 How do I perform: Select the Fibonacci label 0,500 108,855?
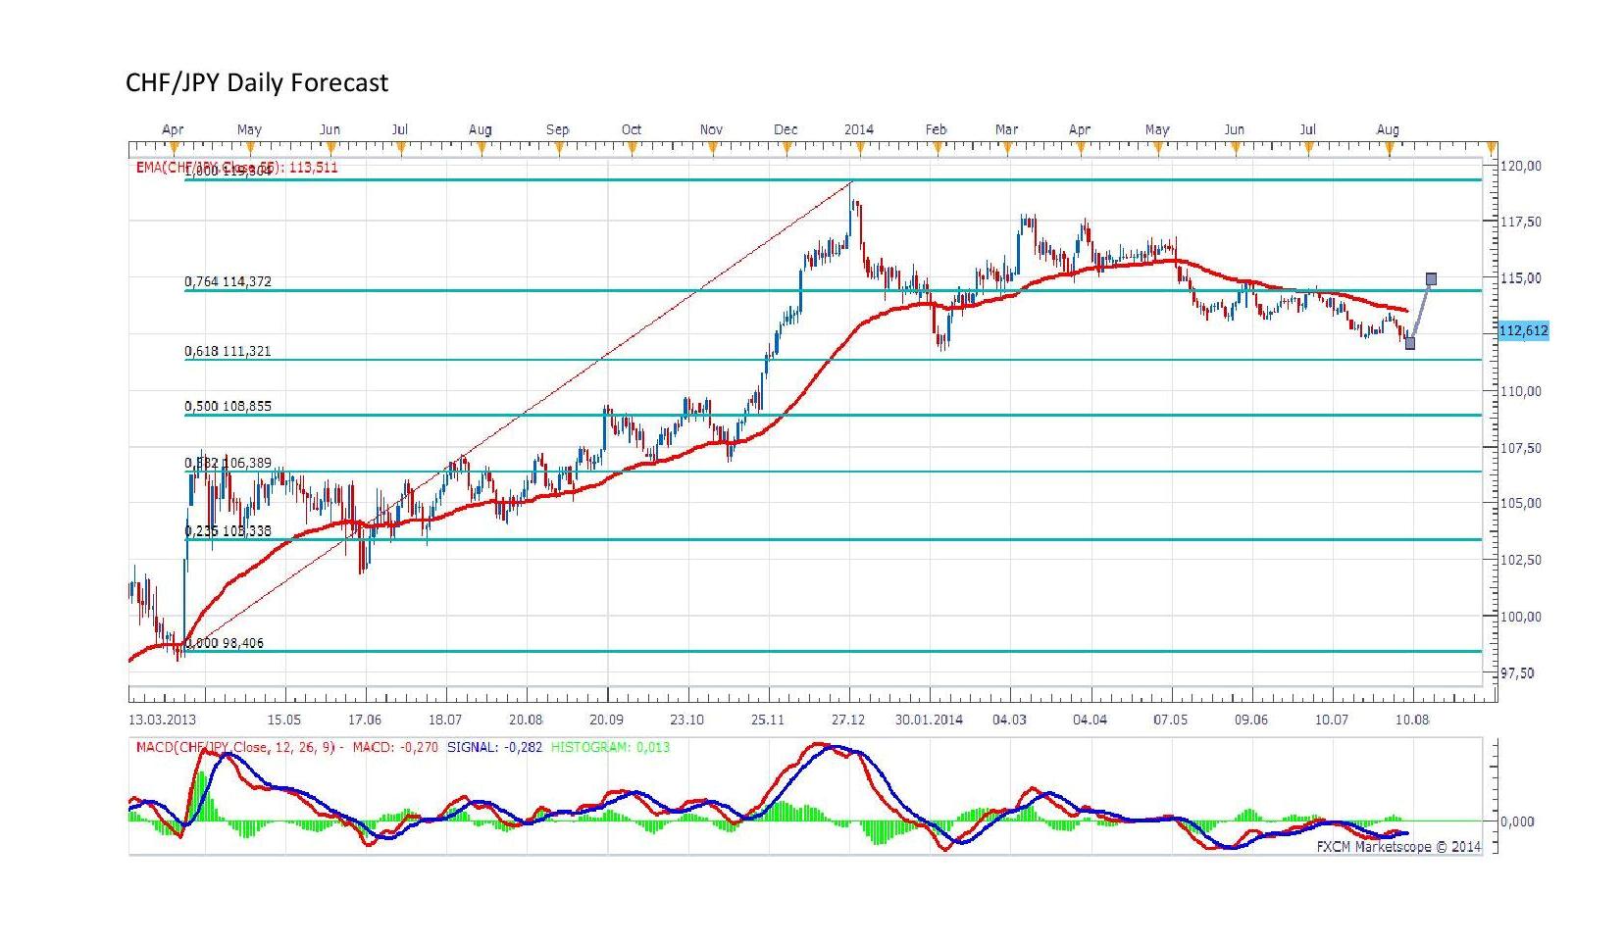click(x=228, y=406)
